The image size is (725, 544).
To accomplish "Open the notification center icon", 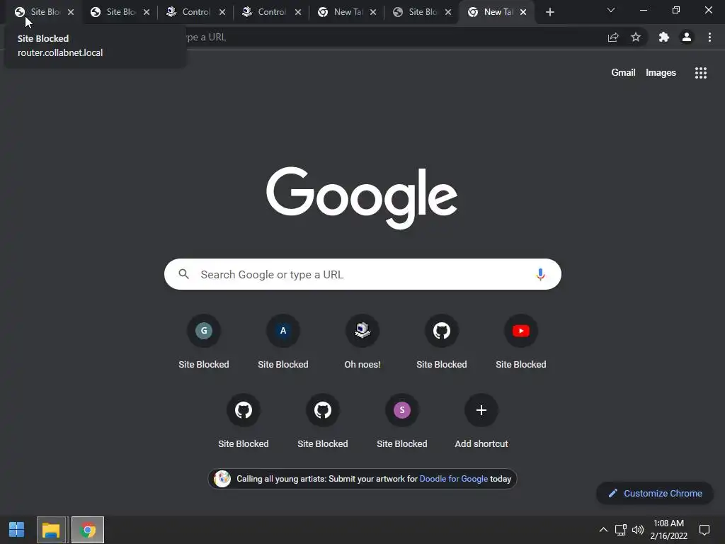I will click(704, 530).
